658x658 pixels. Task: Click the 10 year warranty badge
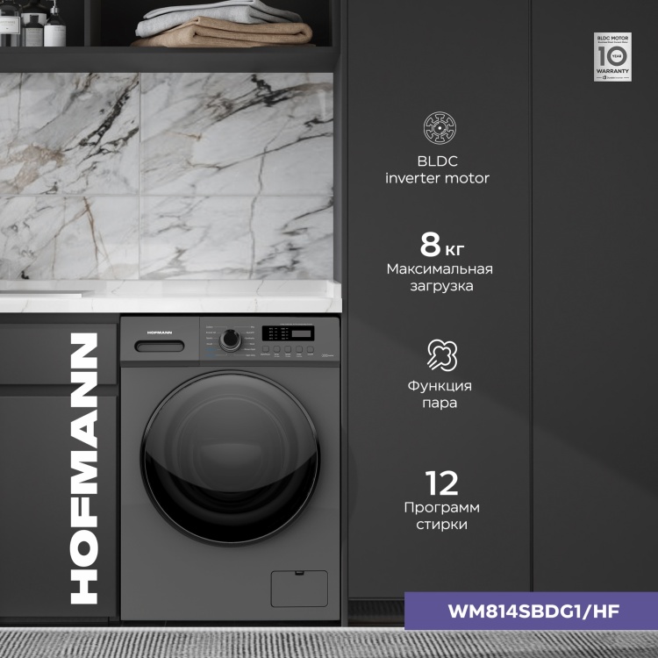point(612,57)
